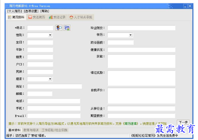The image size is (198, 140).
Task: Click the 《简历速填》 link in hint text
Action: coord(131,124)
